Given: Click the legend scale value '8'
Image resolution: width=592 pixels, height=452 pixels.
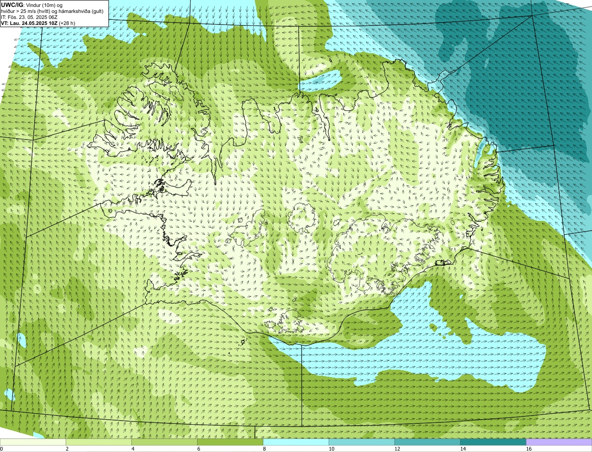Looking at the screenshot, I should pos(265,449).
